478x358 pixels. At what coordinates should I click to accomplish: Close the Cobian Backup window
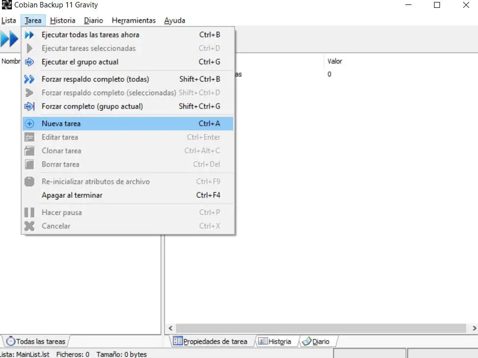(x=466, y=5)
